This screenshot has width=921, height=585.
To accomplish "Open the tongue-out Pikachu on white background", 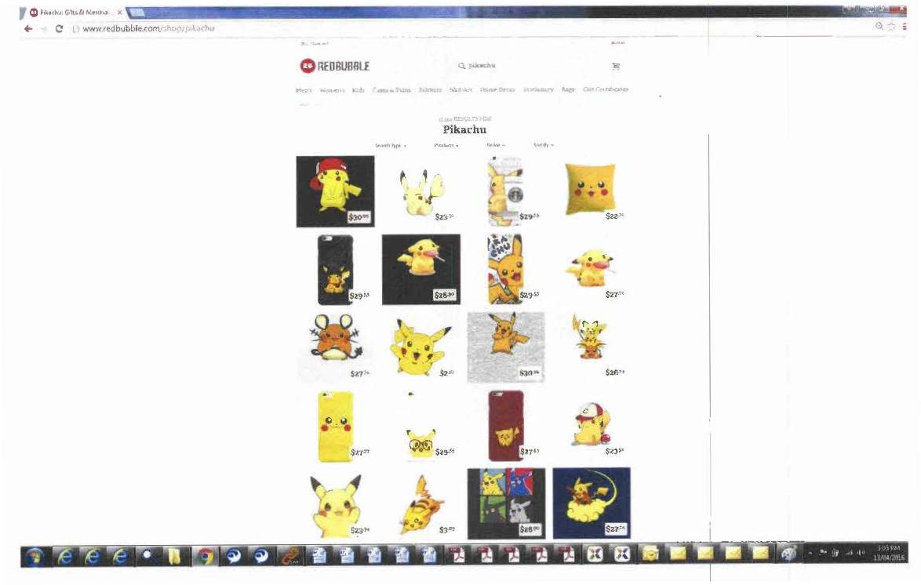I will [592, 270].
